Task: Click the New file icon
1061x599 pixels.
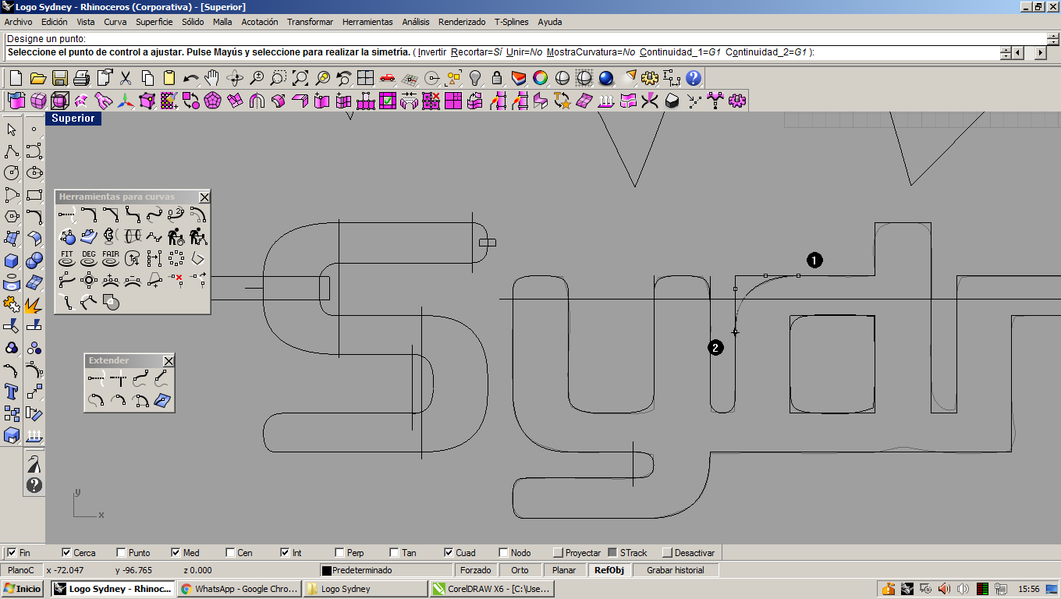Action: tap(16, 78)
